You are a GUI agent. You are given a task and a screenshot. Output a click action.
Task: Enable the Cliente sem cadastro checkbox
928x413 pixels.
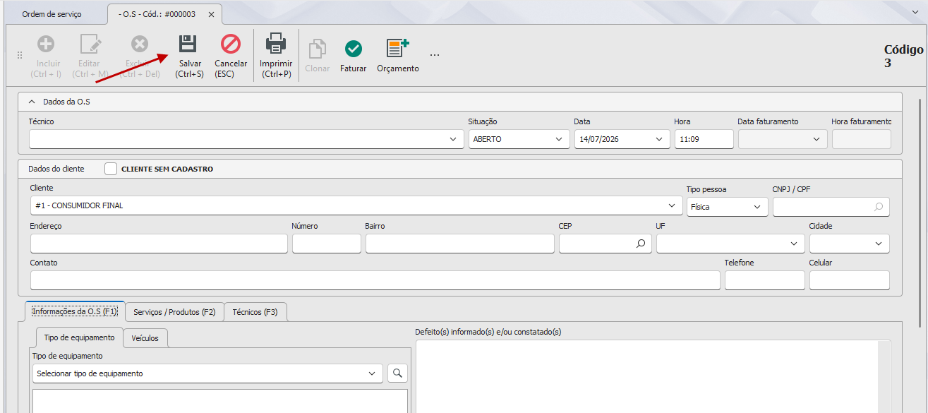(111, 169)
